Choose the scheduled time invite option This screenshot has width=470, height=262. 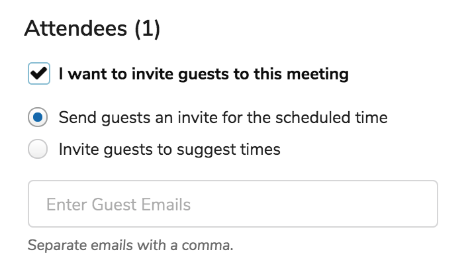[x=38, y=117]
